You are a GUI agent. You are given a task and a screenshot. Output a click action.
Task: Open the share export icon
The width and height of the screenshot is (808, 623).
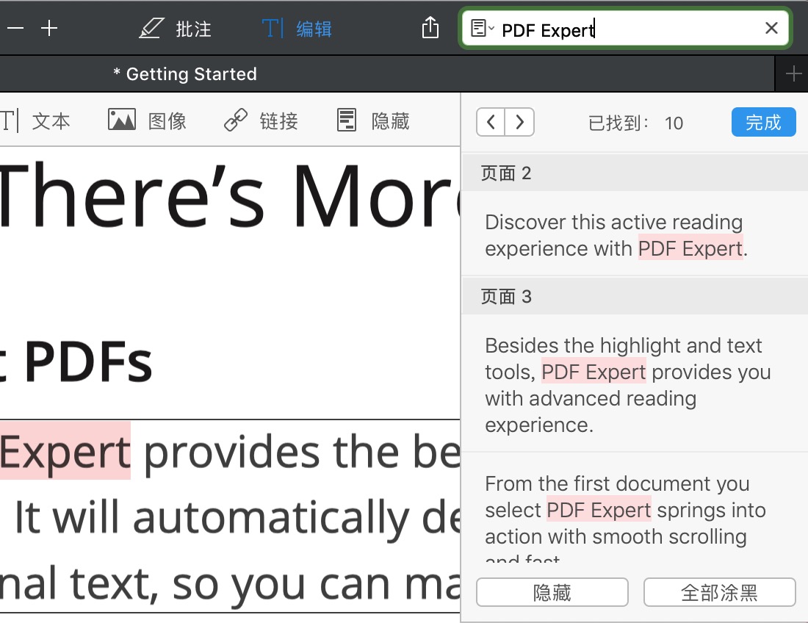point(430,27)
